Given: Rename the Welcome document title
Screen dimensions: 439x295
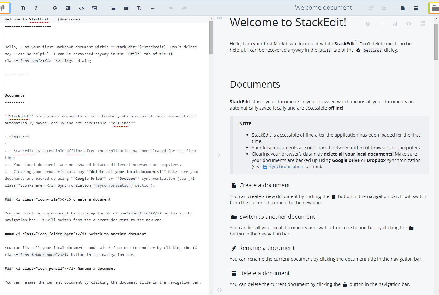Looking at the screenshot, I should pyautogui.click(x=323, y=8).
